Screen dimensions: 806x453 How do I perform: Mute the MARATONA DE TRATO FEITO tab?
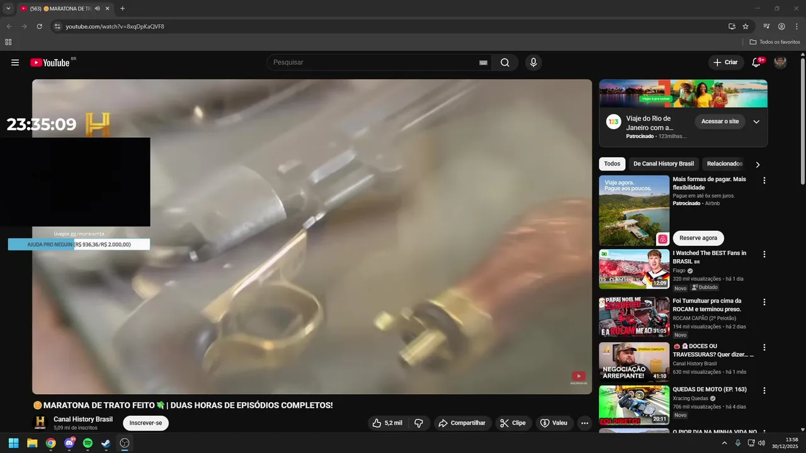[97, 9]
